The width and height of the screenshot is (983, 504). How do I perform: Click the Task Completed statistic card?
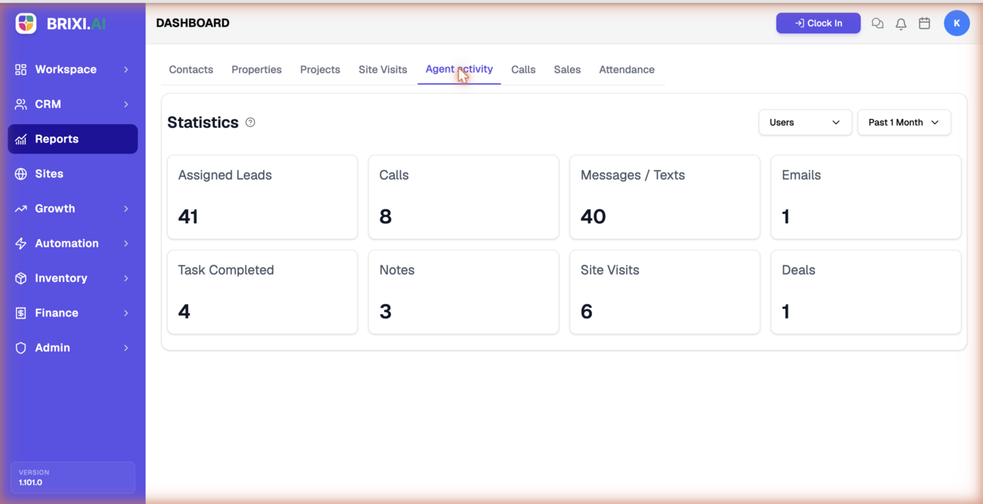point(262,292)
